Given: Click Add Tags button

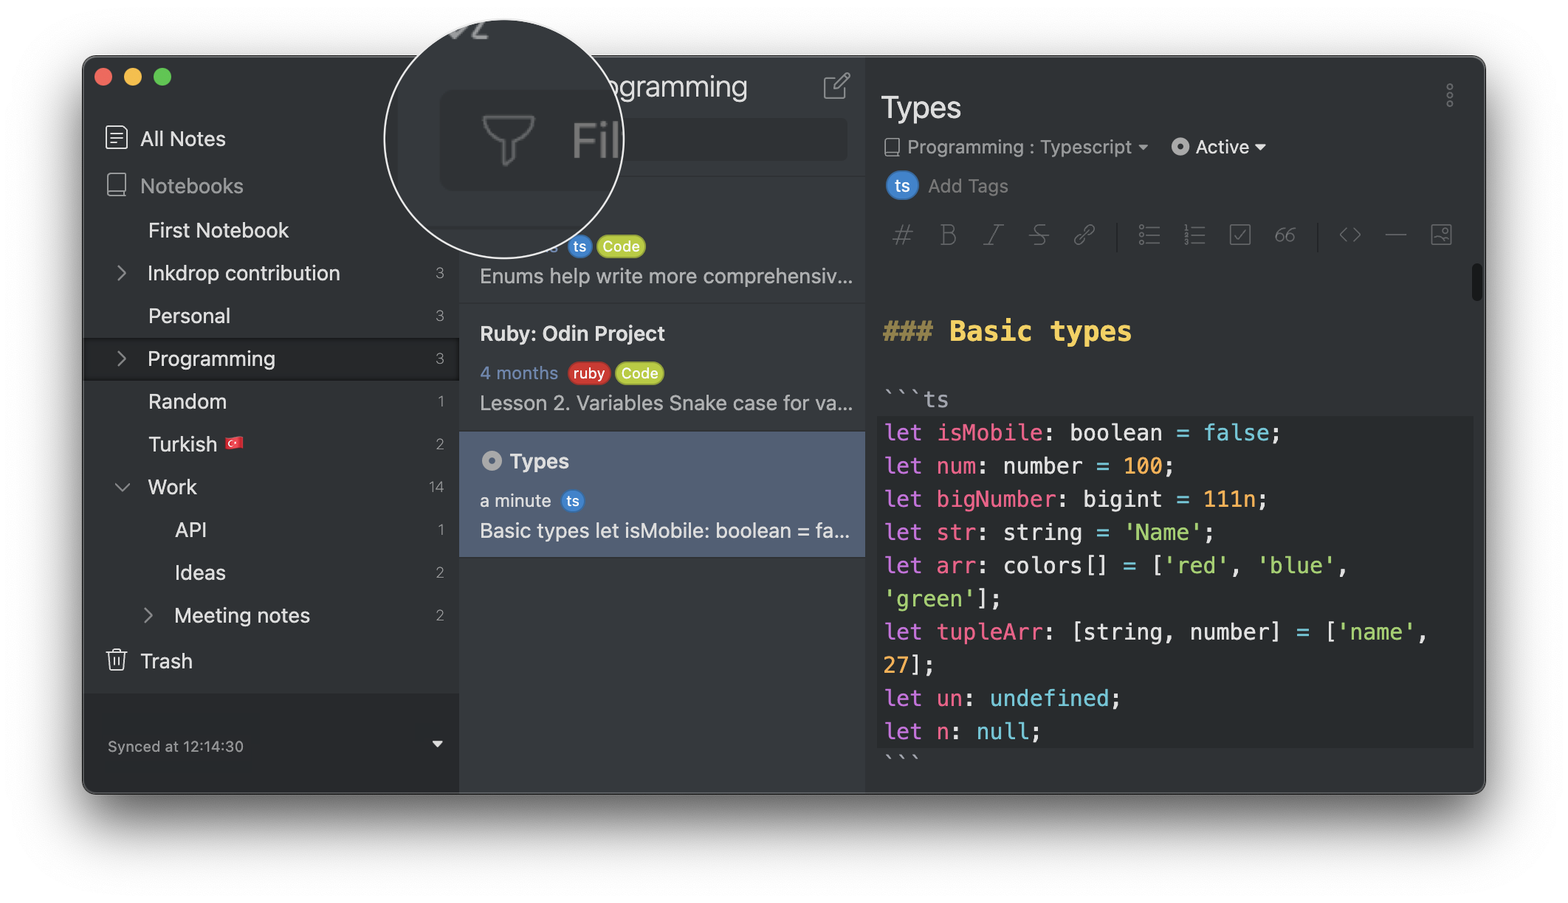Looking at the screenshot, I should (967, 185).
